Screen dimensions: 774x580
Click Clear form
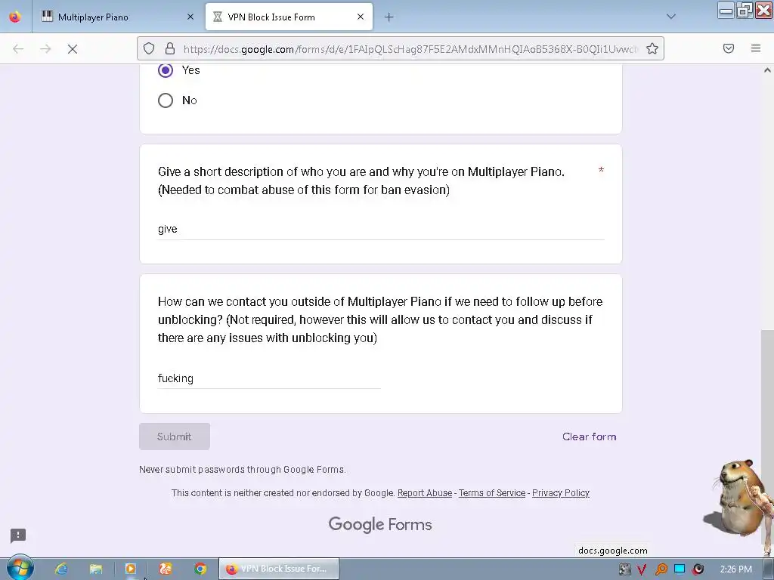[x=589, y=437]
